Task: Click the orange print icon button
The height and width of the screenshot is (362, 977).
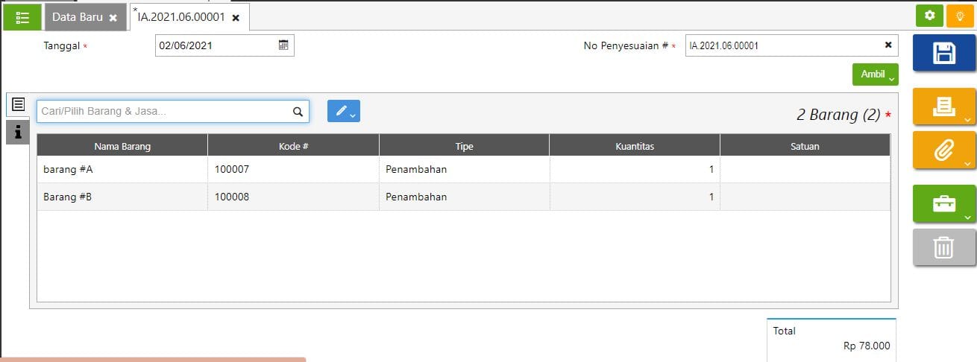Action: [944, 107]
